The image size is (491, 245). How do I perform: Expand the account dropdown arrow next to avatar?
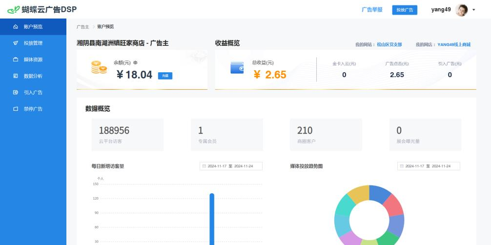click(474, 10)
